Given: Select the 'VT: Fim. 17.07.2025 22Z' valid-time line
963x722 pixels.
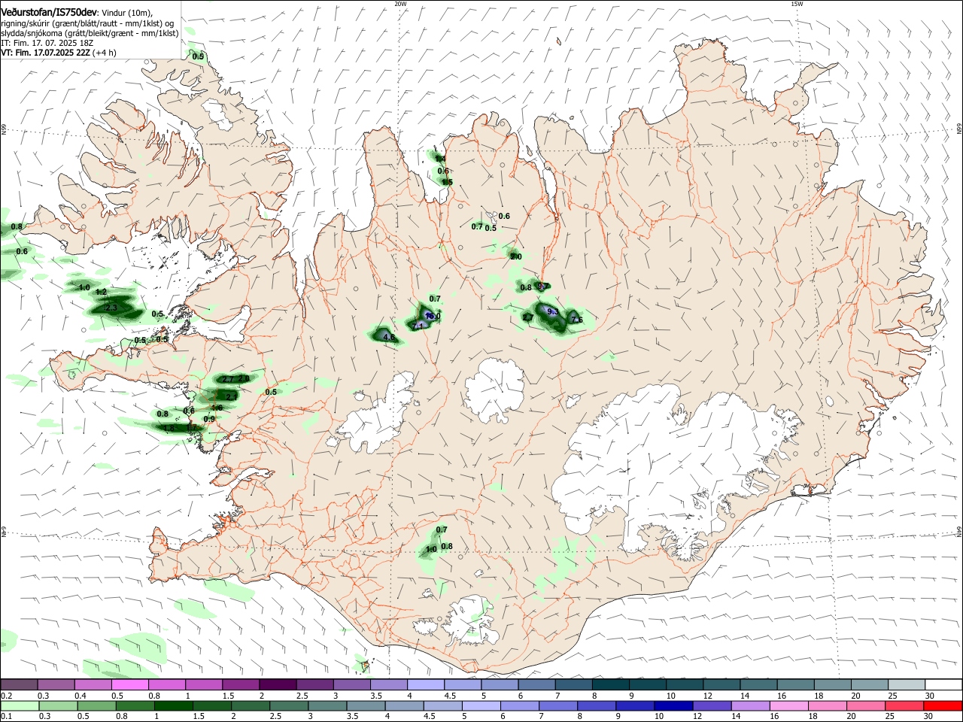Looking at the screenshot, I should 45,53.
